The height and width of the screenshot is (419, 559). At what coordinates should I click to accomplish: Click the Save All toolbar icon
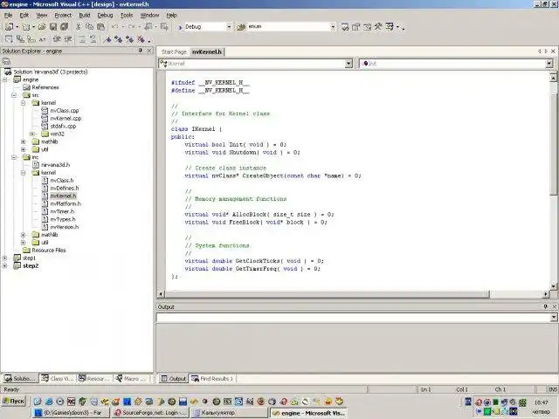pyautogui.click(x=64, y=27)
